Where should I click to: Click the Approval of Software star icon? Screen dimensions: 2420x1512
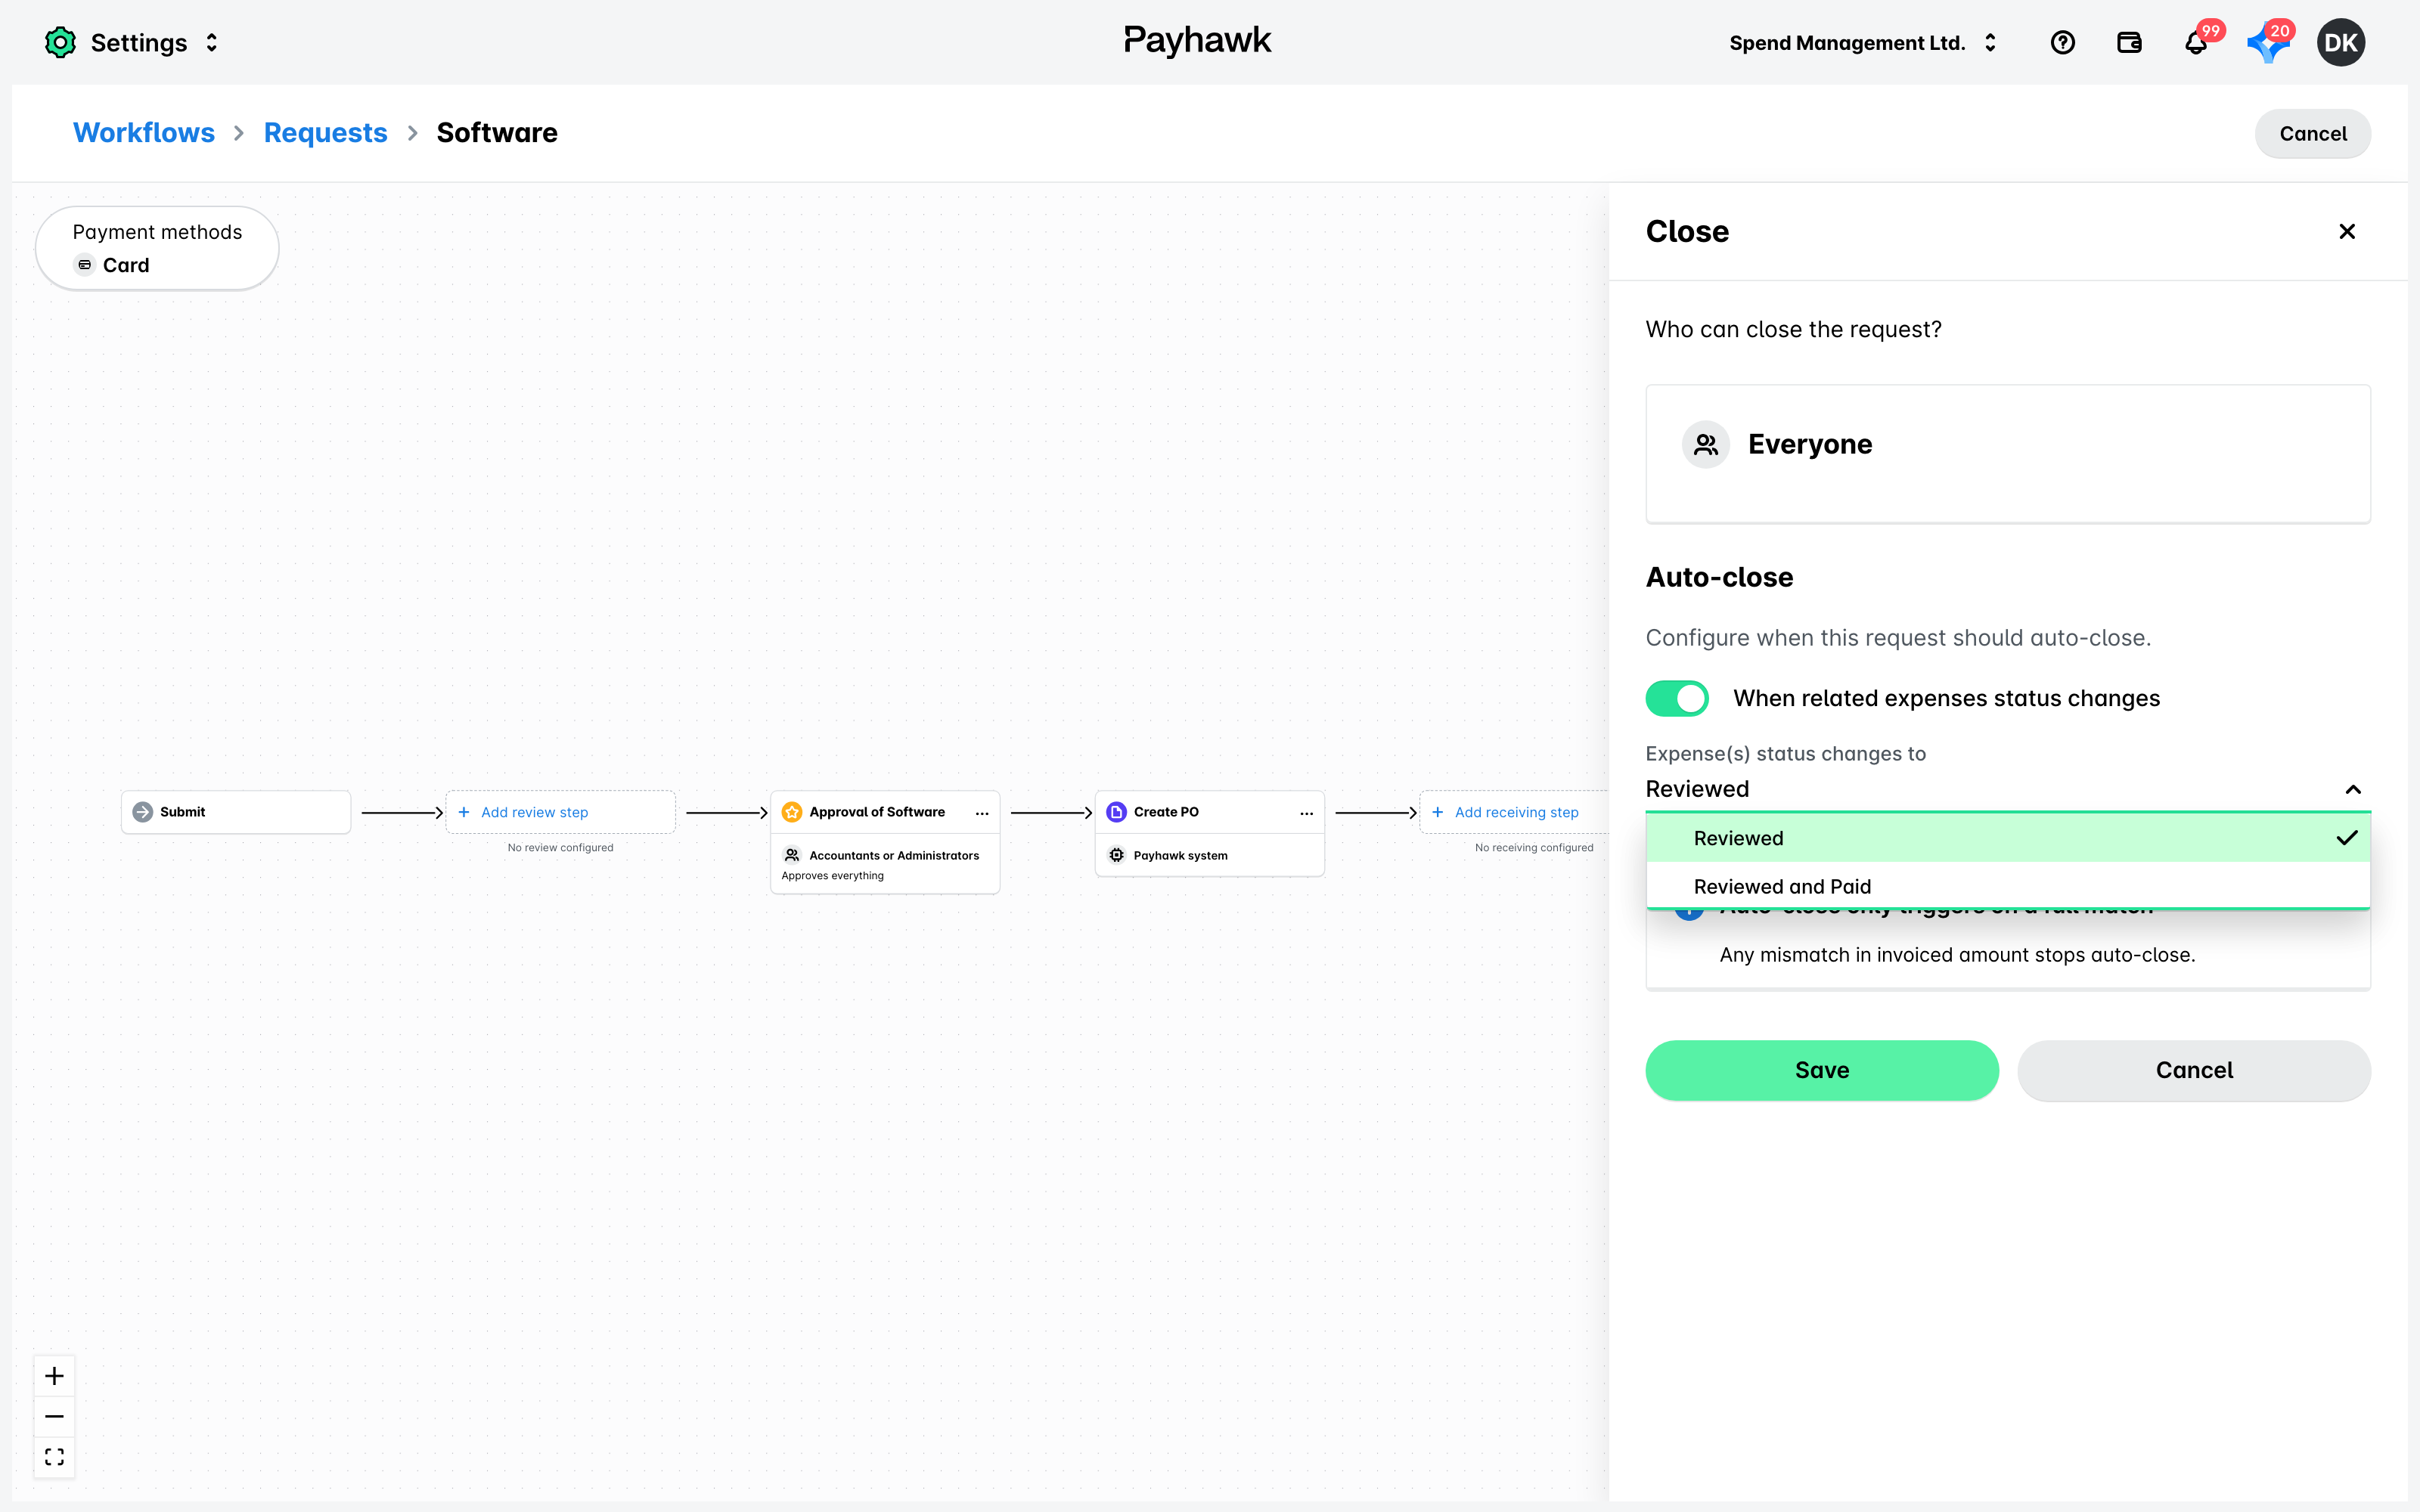coord(791,812)
